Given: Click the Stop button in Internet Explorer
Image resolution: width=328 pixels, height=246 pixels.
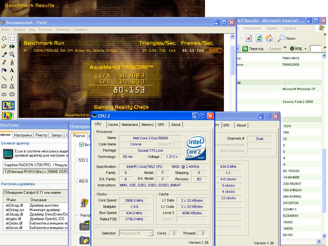Looking at the screenshot, I should [x=249, y=38].
